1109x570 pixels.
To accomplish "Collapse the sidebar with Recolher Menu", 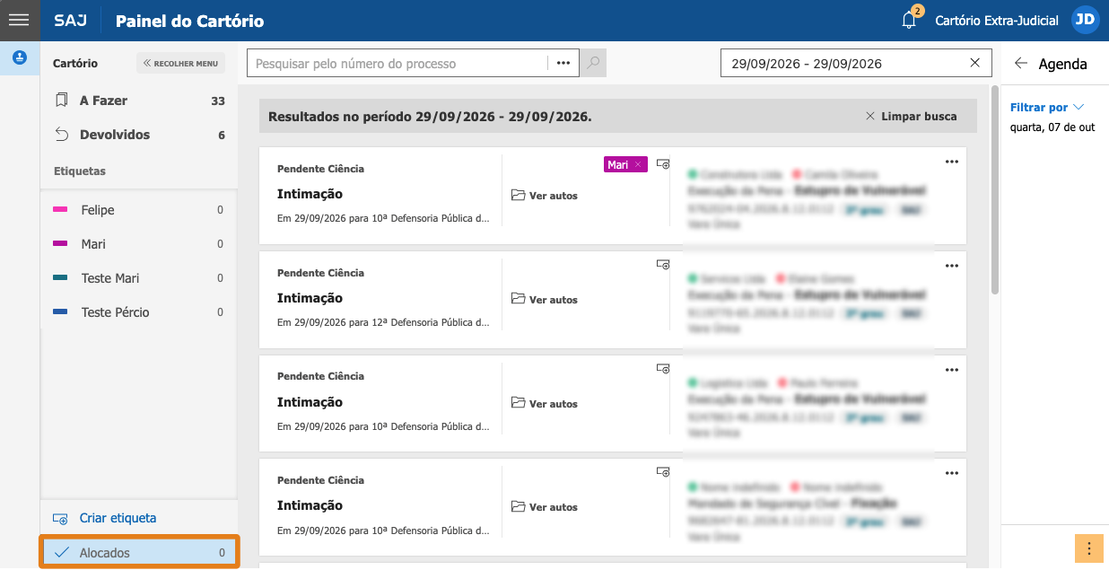I will [x=180, y=64].
